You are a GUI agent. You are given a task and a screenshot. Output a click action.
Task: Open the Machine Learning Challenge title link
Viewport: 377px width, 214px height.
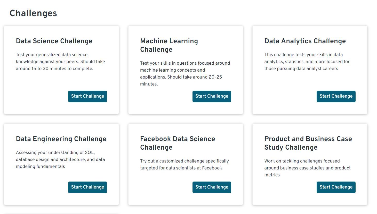tap(169, 45)
